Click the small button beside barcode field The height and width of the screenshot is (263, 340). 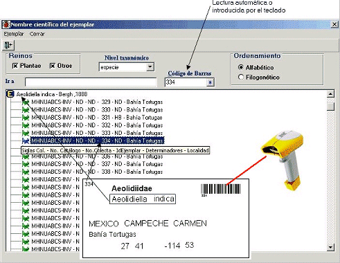(x=211, y=82)
